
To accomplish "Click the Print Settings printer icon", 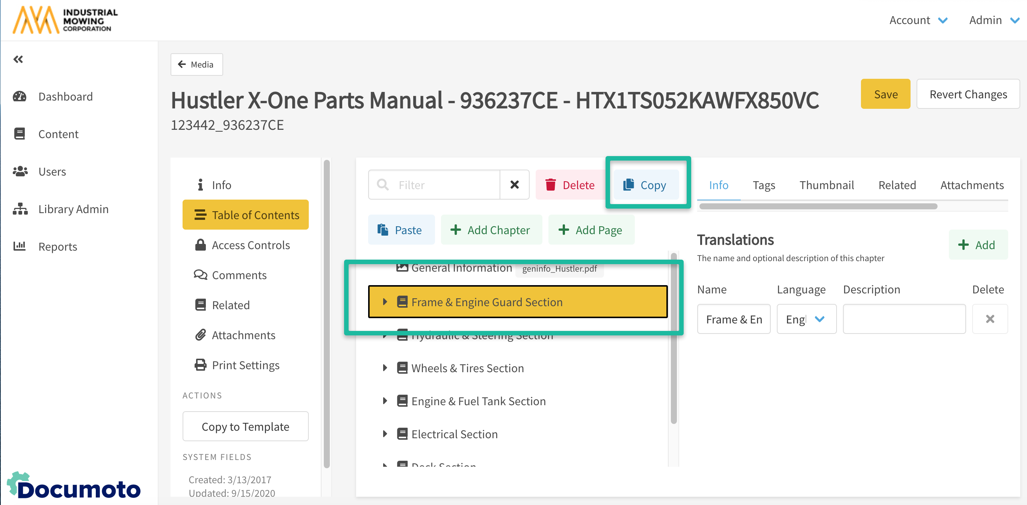I will (x=200, y=365).
